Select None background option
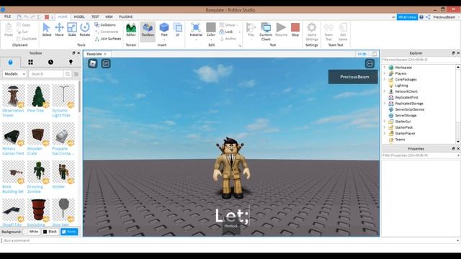 click(69, 232)
